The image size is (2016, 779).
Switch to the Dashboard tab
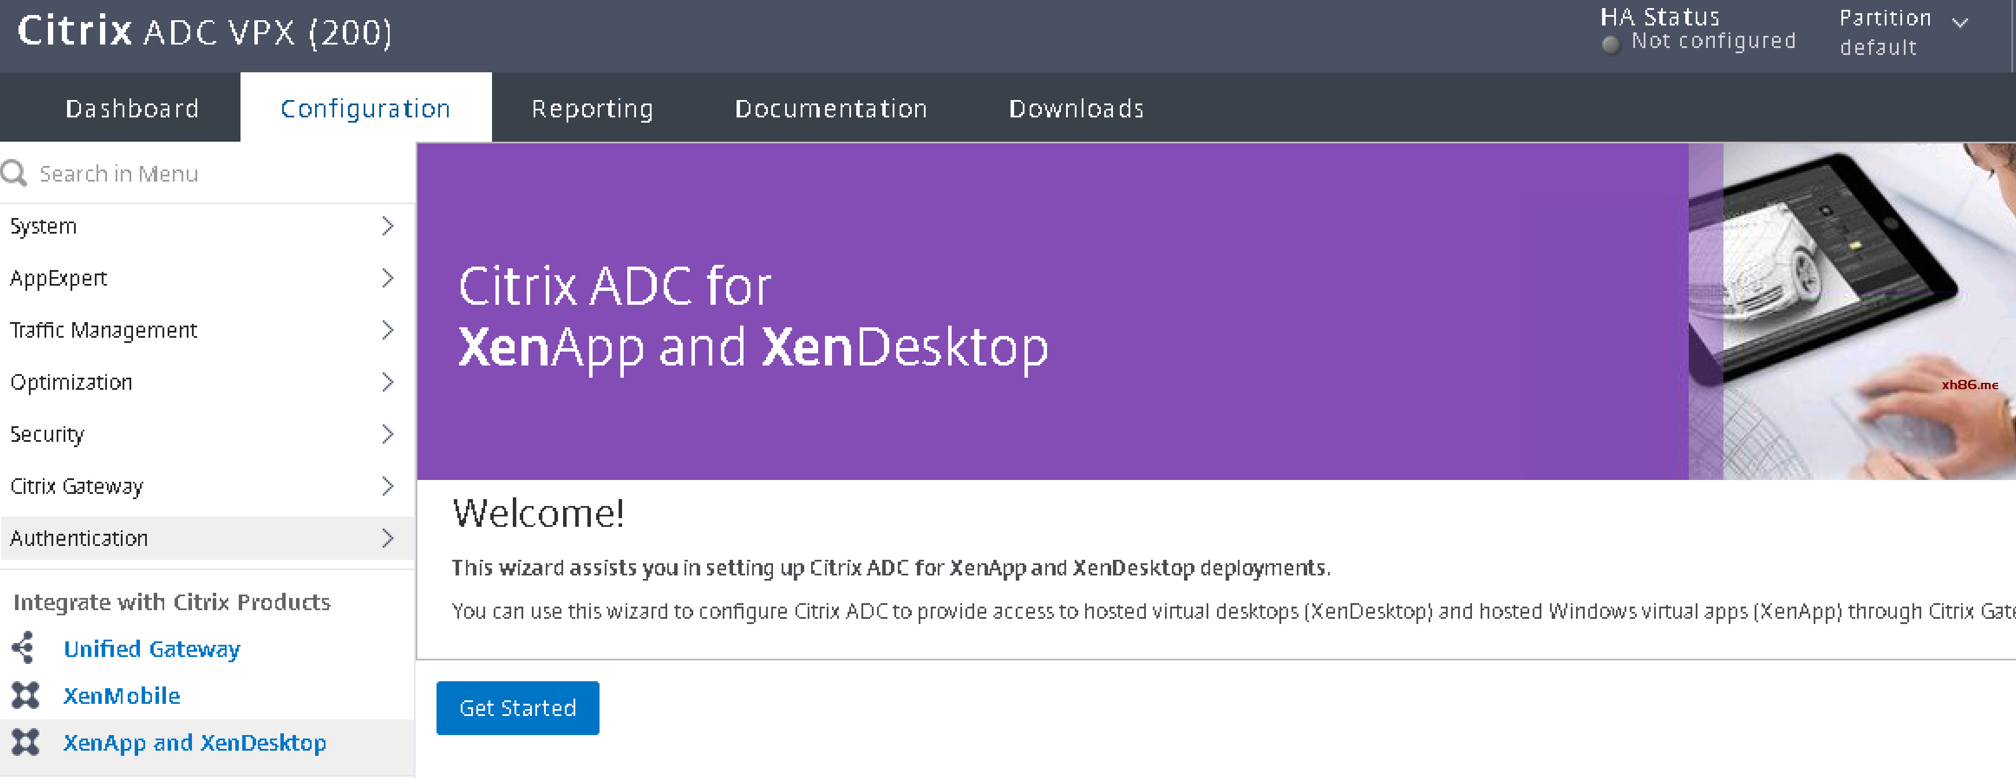click(x=132, y=108)
